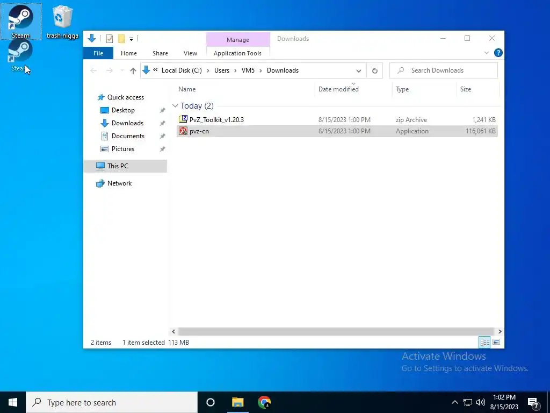Open the File menu
Viewport: 550px width, 413px height.
(x=98, y=53)
